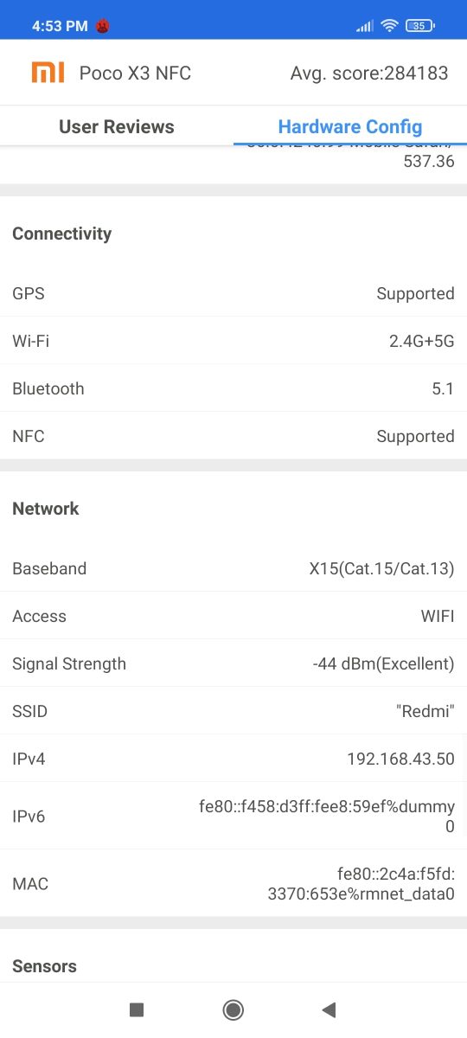Image resolution: width=467 pixels, height=1038 pixels.
Task: Select the GPS Supported row
Action: coord(233,293)
